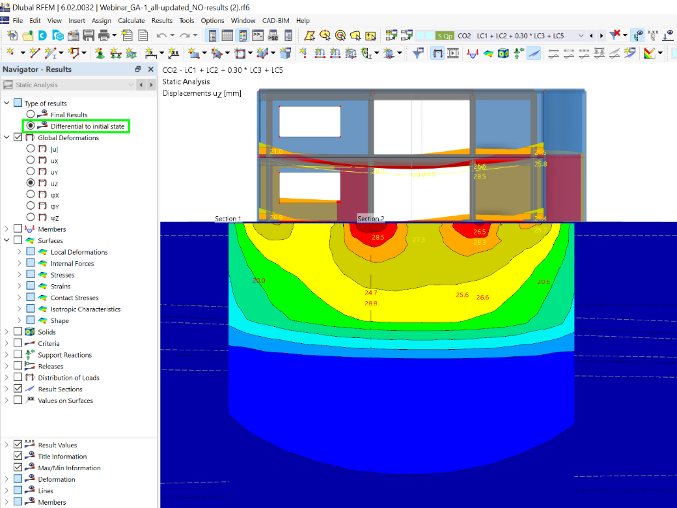Select the uY deformation radio button
This screenshot has width=677, height=508.
30,171
